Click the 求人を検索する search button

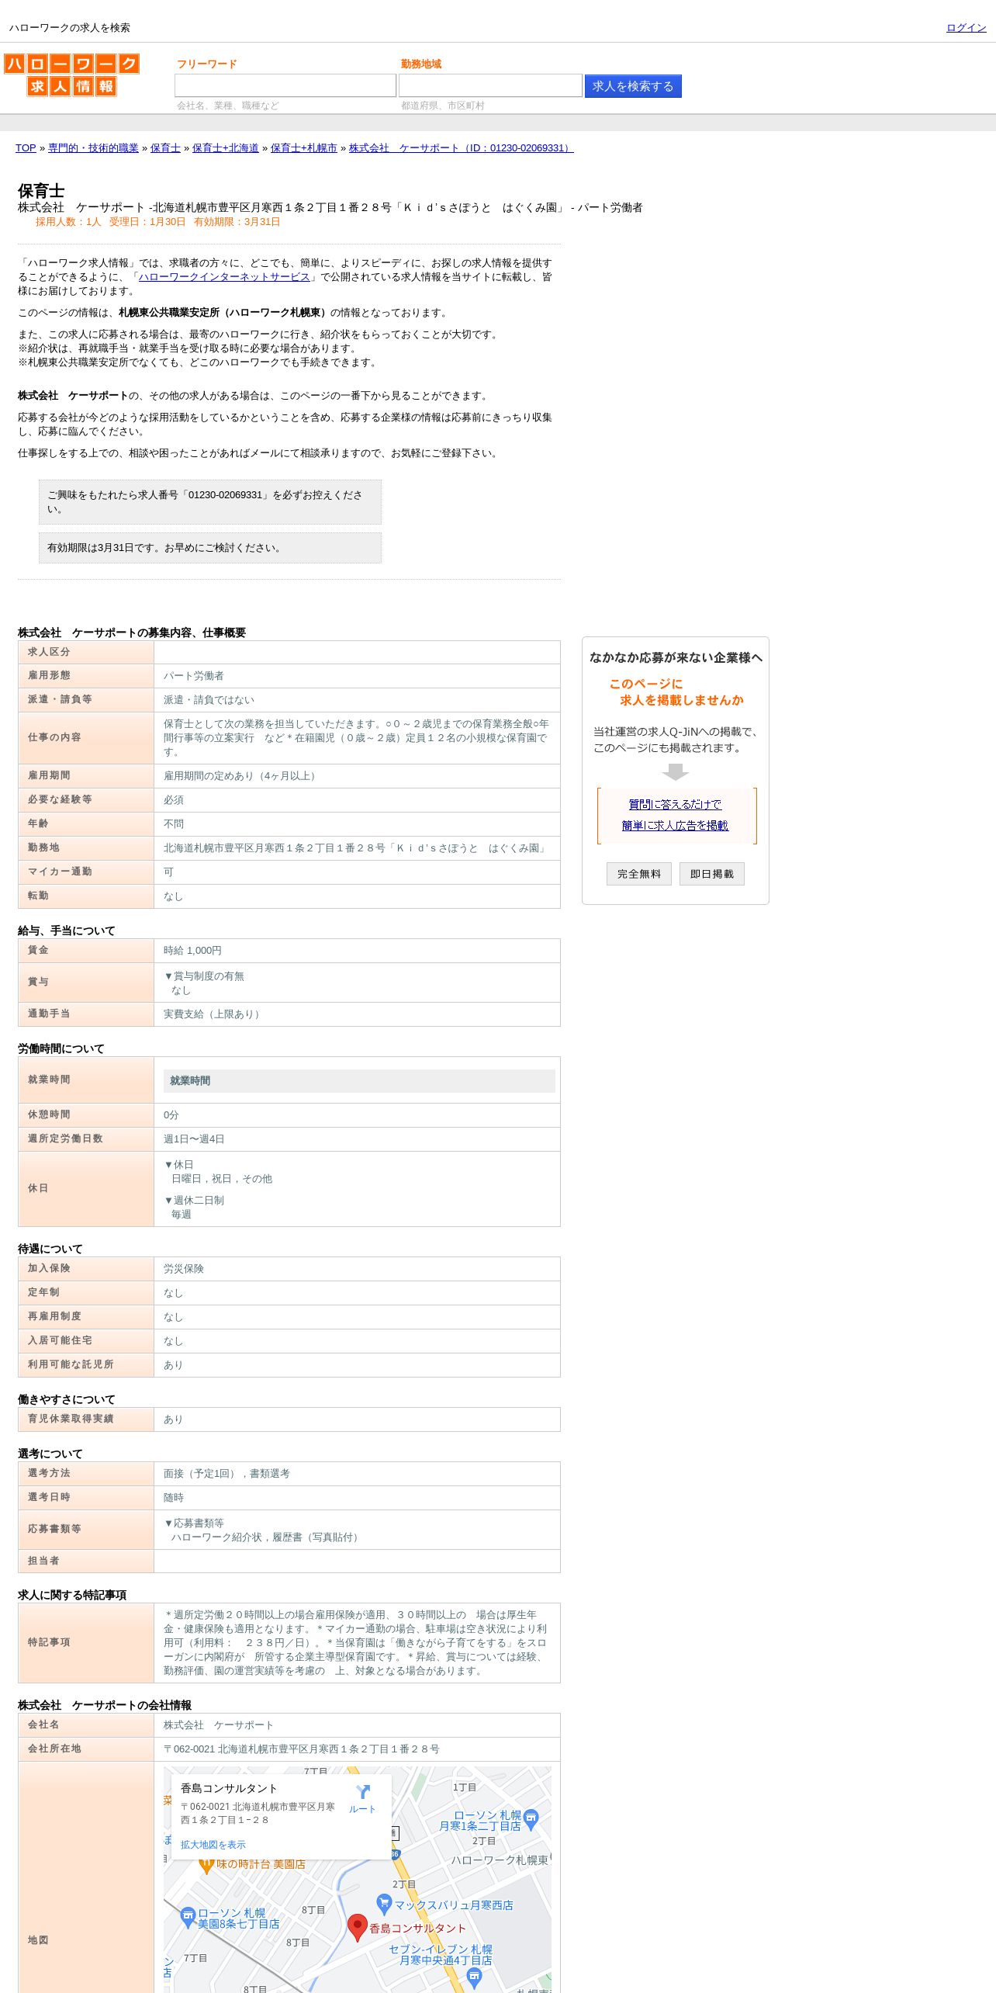click(x=633, y=86)
